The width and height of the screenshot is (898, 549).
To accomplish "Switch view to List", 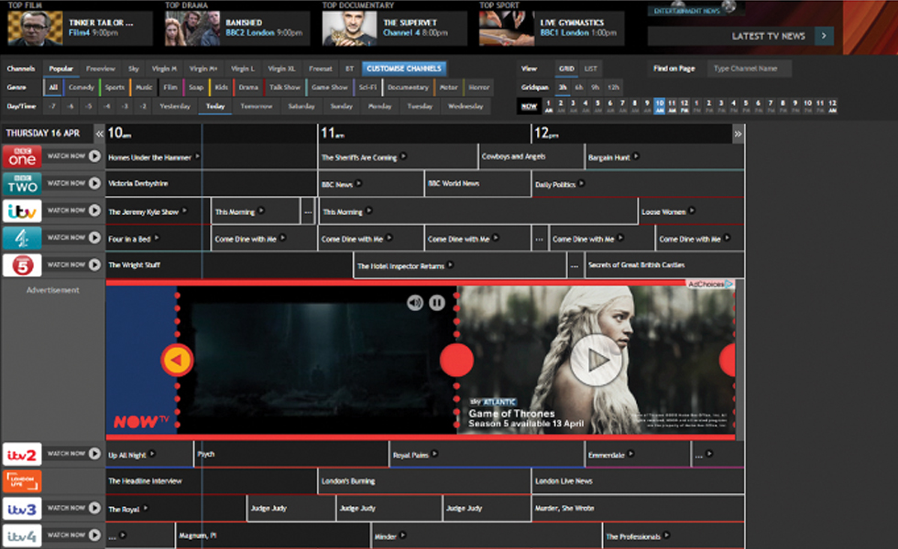I will (x=590, y=69).
